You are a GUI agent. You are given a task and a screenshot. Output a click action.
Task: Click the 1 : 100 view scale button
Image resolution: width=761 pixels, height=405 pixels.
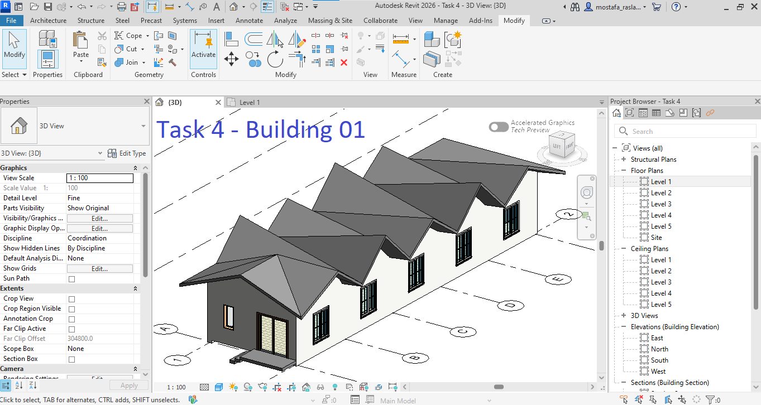(x=176, y=387)
